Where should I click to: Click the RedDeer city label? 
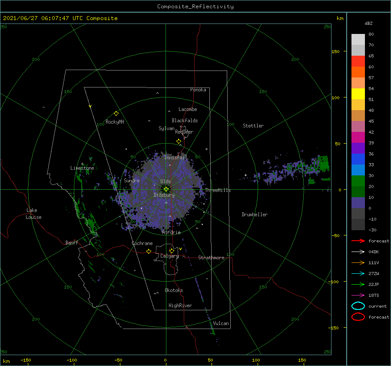[184, 132]
